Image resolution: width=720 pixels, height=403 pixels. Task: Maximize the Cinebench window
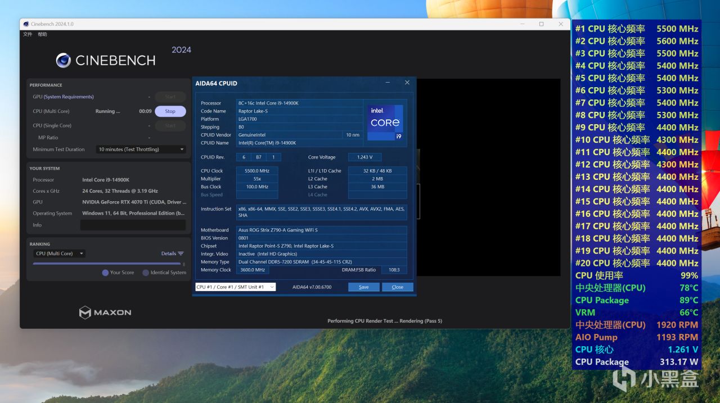(x=541, y=24)
